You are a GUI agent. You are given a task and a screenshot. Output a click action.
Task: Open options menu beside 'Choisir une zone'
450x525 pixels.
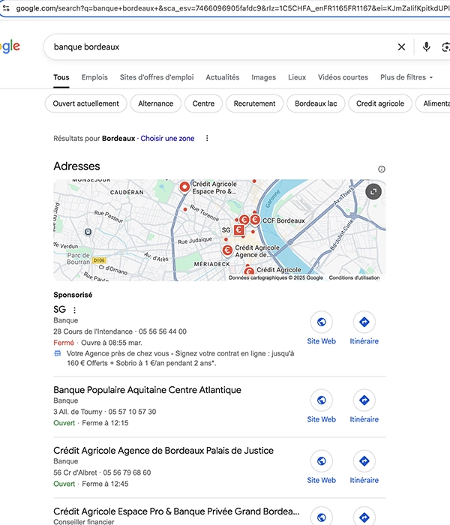[207, 138]
